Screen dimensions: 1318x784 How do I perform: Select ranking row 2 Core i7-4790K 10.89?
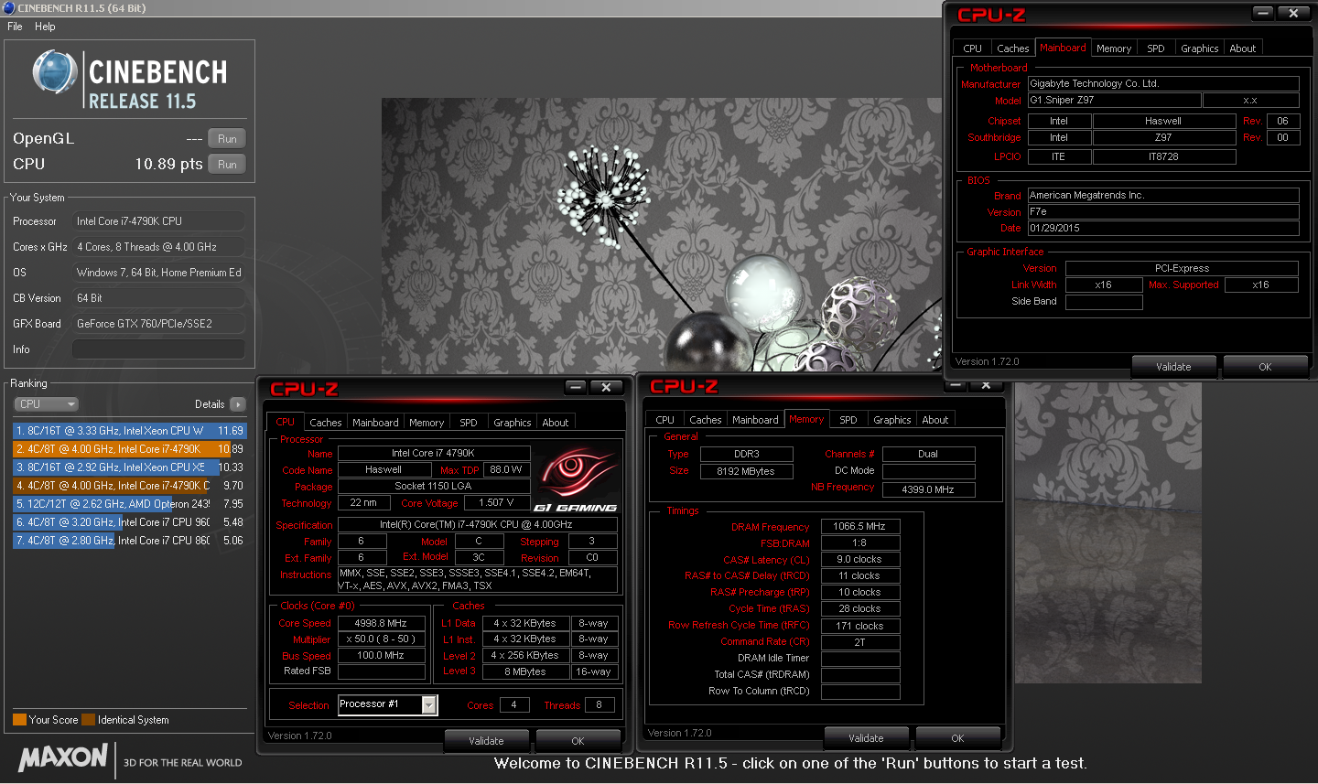(129, 448)
